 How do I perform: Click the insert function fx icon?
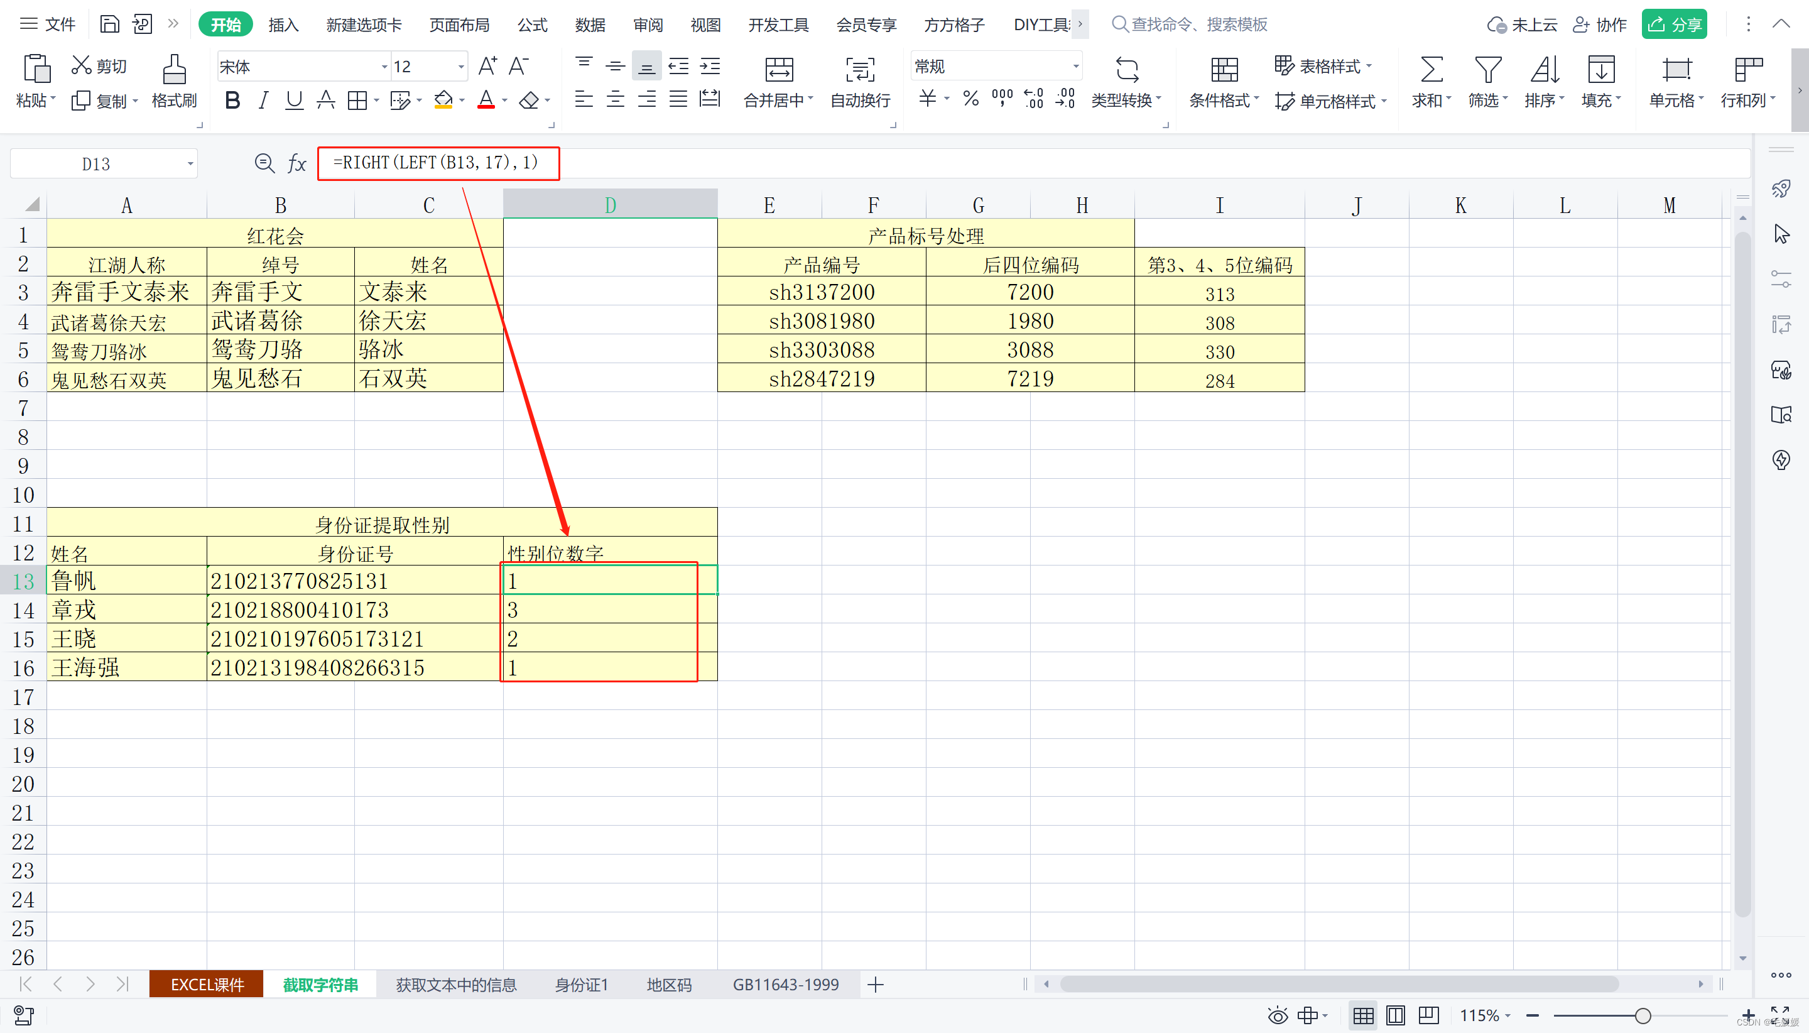(296, 164)
